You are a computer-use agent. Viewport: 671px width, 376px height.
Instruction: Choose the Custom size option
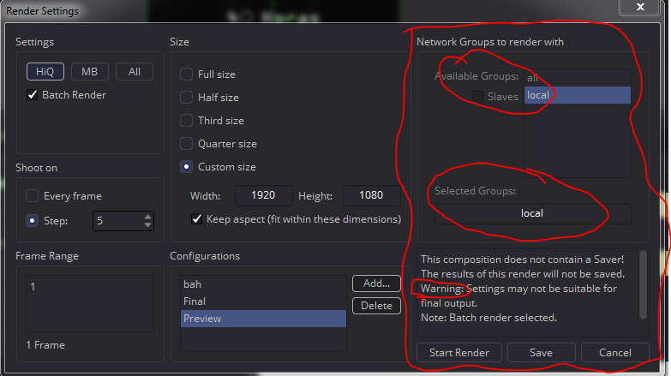point(186,166)
